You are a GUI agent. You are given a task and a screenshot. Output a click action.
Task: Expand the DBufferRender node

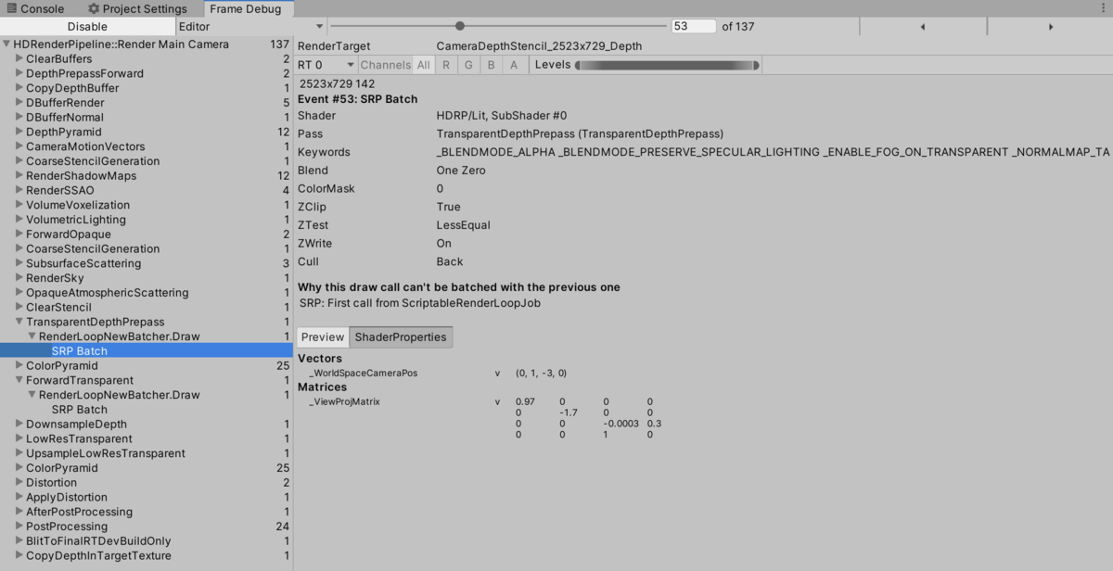19,103
